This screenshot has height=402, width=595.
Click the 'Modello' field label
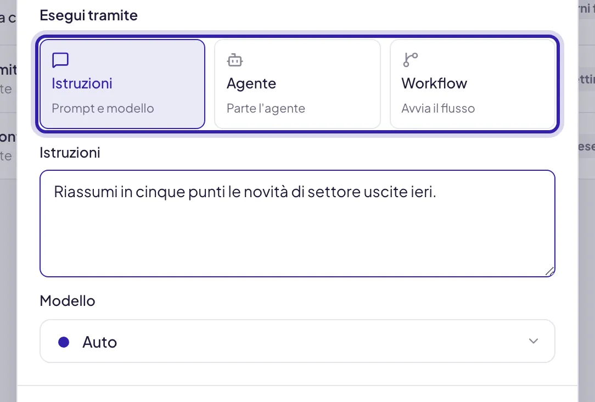pos(68,300)
